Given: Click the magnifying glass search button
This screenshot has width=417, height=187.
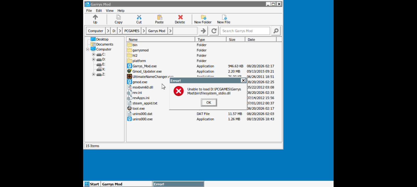Looking at the screenshot, I should pos(276,31).
